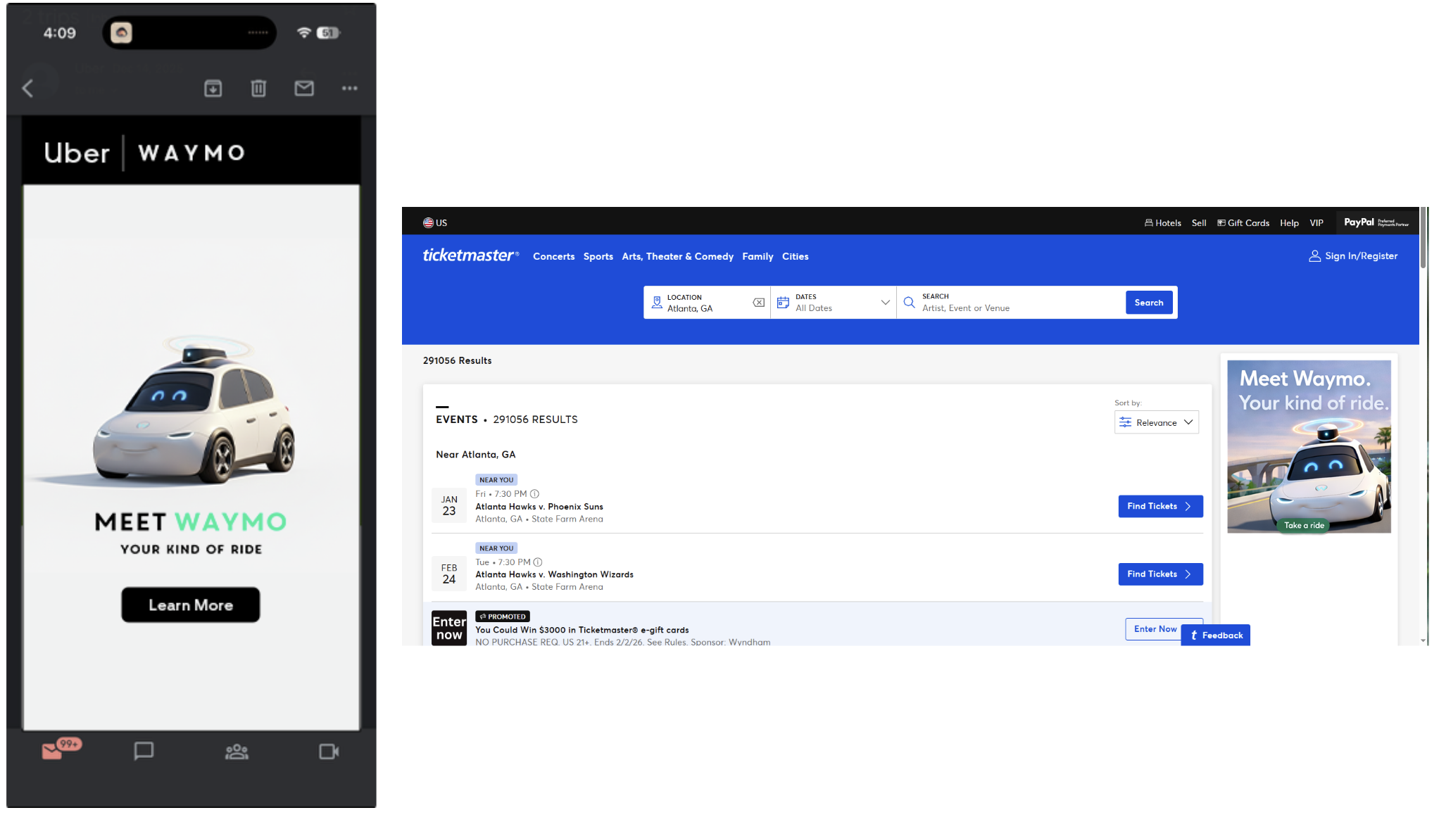
Task: Open the Sports menu
Action: (x=598, y=257)
